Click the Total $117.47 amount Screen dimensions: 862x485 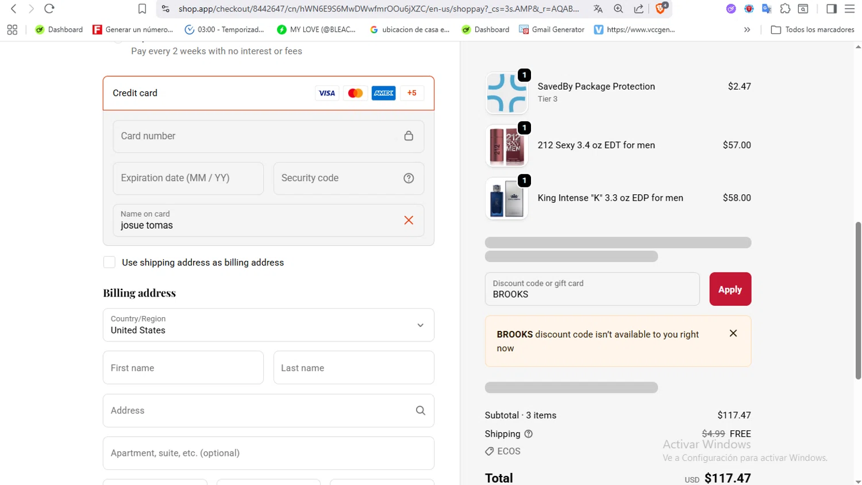[x=728, y=478]
